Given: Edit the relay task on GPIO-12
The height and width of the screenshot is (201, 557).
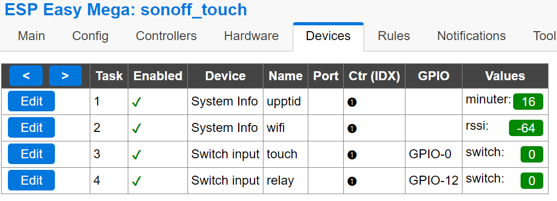Looking at the screenshot, I should 31,180.
